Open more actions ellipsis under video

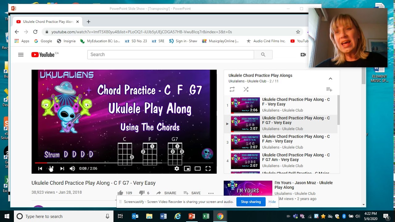click(211, 193)
